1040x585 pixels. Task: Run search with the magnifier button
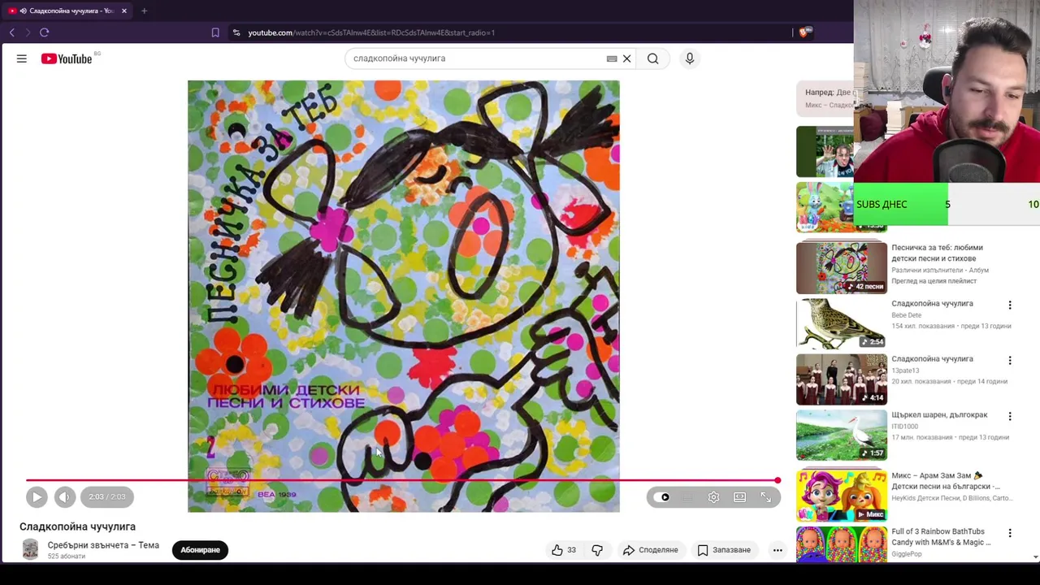(x=652, y=58)
